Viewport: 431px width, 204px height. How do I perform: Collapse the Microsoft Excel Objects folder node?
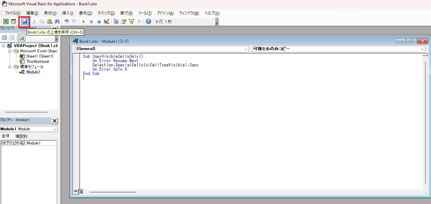(10, 51)
